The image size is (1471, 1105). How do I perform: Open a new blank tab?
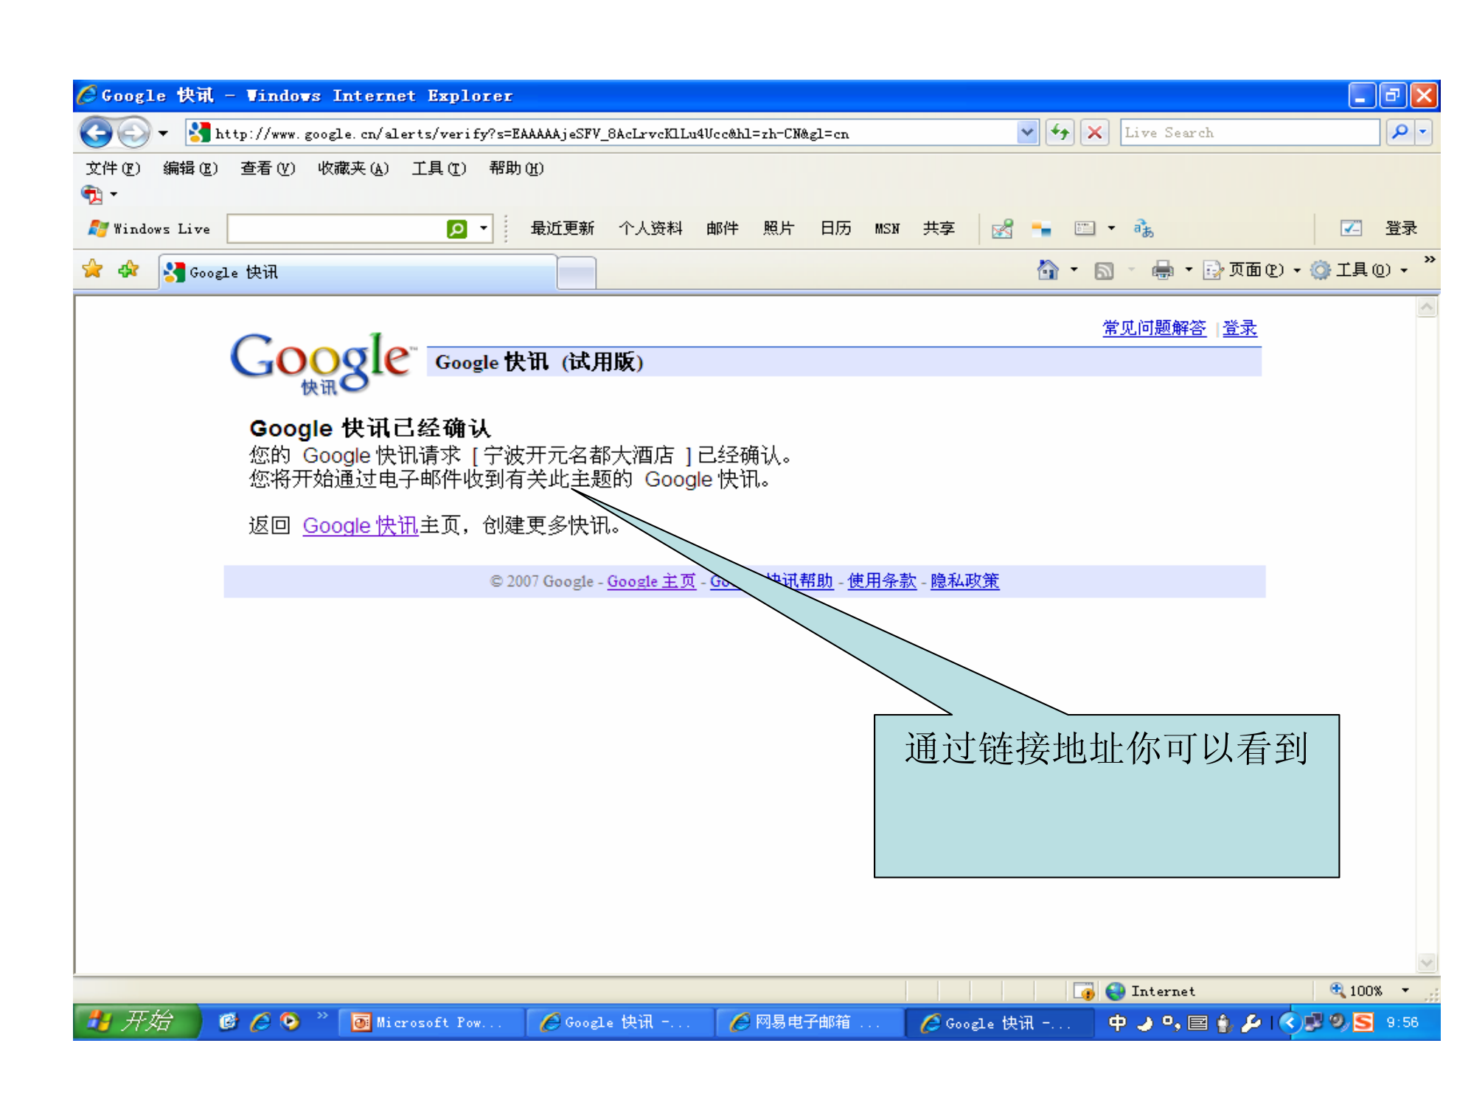(x=577, y=274)
